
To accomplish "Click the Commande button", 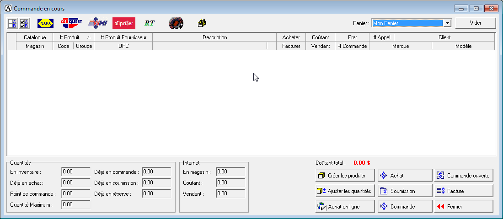I will [405, 207].
